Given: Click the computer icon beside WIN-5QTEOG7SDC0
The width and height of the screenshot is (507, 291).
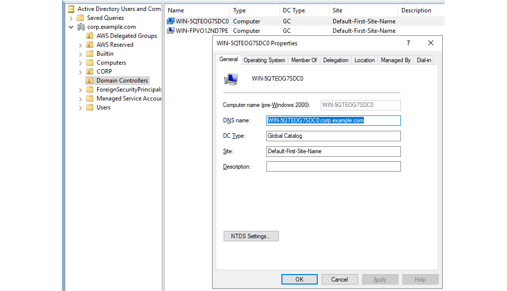Looking at the screenshot, I should click(x=169, y=21).
